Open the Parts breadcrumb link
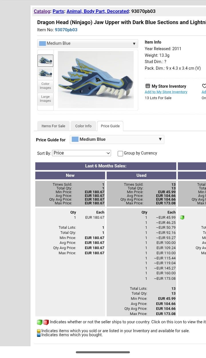Viewport: 206px width, 358px height. pyautogui.click(x=58, y=11)
